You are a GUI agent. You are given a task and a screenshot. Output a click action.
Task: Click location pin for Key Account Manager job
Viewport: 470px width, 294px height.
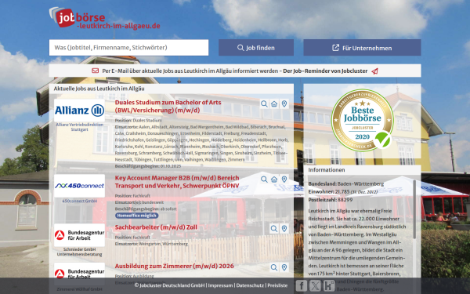(x=284, y=180)
